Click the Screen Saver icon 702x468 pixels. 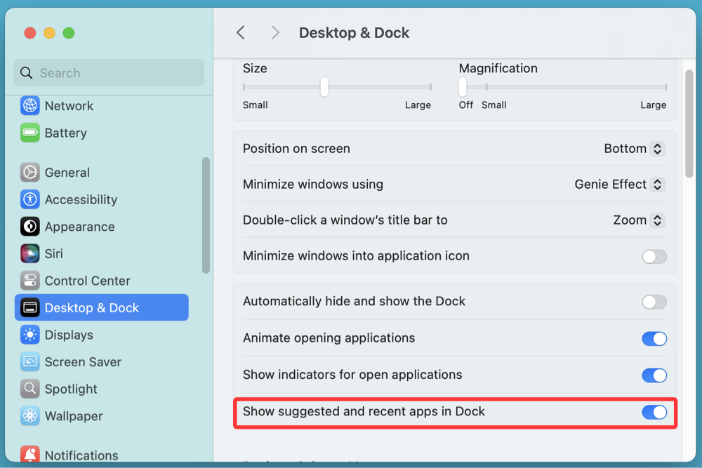29,361
